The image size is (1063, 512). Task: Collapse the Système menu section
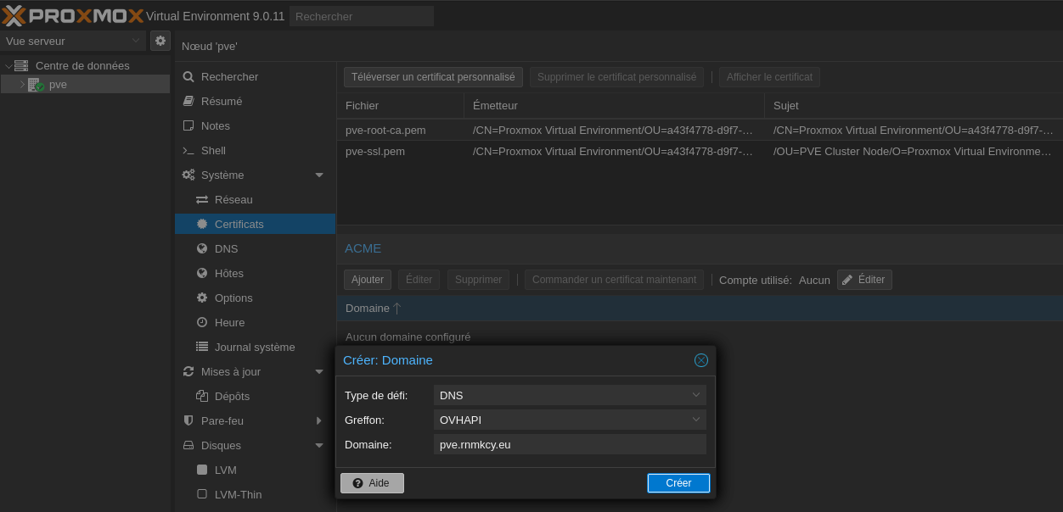coord(319,175)
